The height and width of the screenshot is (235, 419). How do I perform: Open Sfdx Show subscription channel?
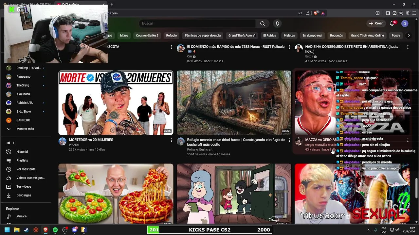pyautogui.click(x=26, y=112)
